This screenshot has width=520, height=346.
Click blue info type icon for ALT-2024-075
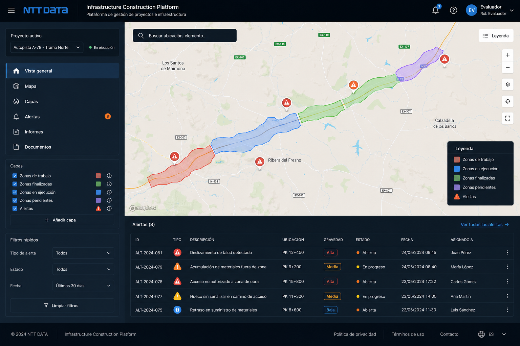pos(177,310)
